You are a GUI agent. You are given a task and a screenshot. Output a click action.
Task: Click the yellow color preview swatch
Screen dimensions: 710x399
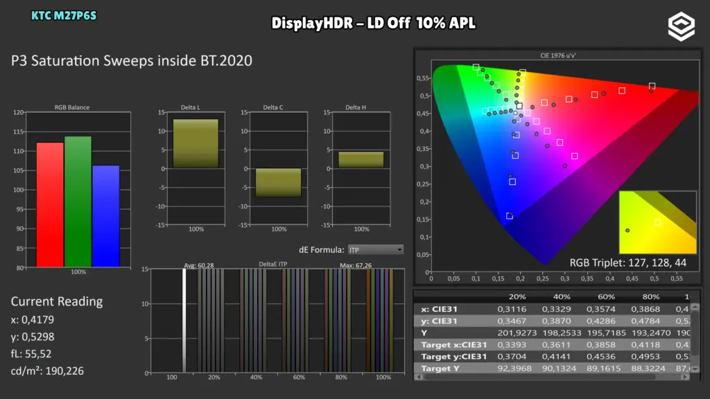pos(657,222)
